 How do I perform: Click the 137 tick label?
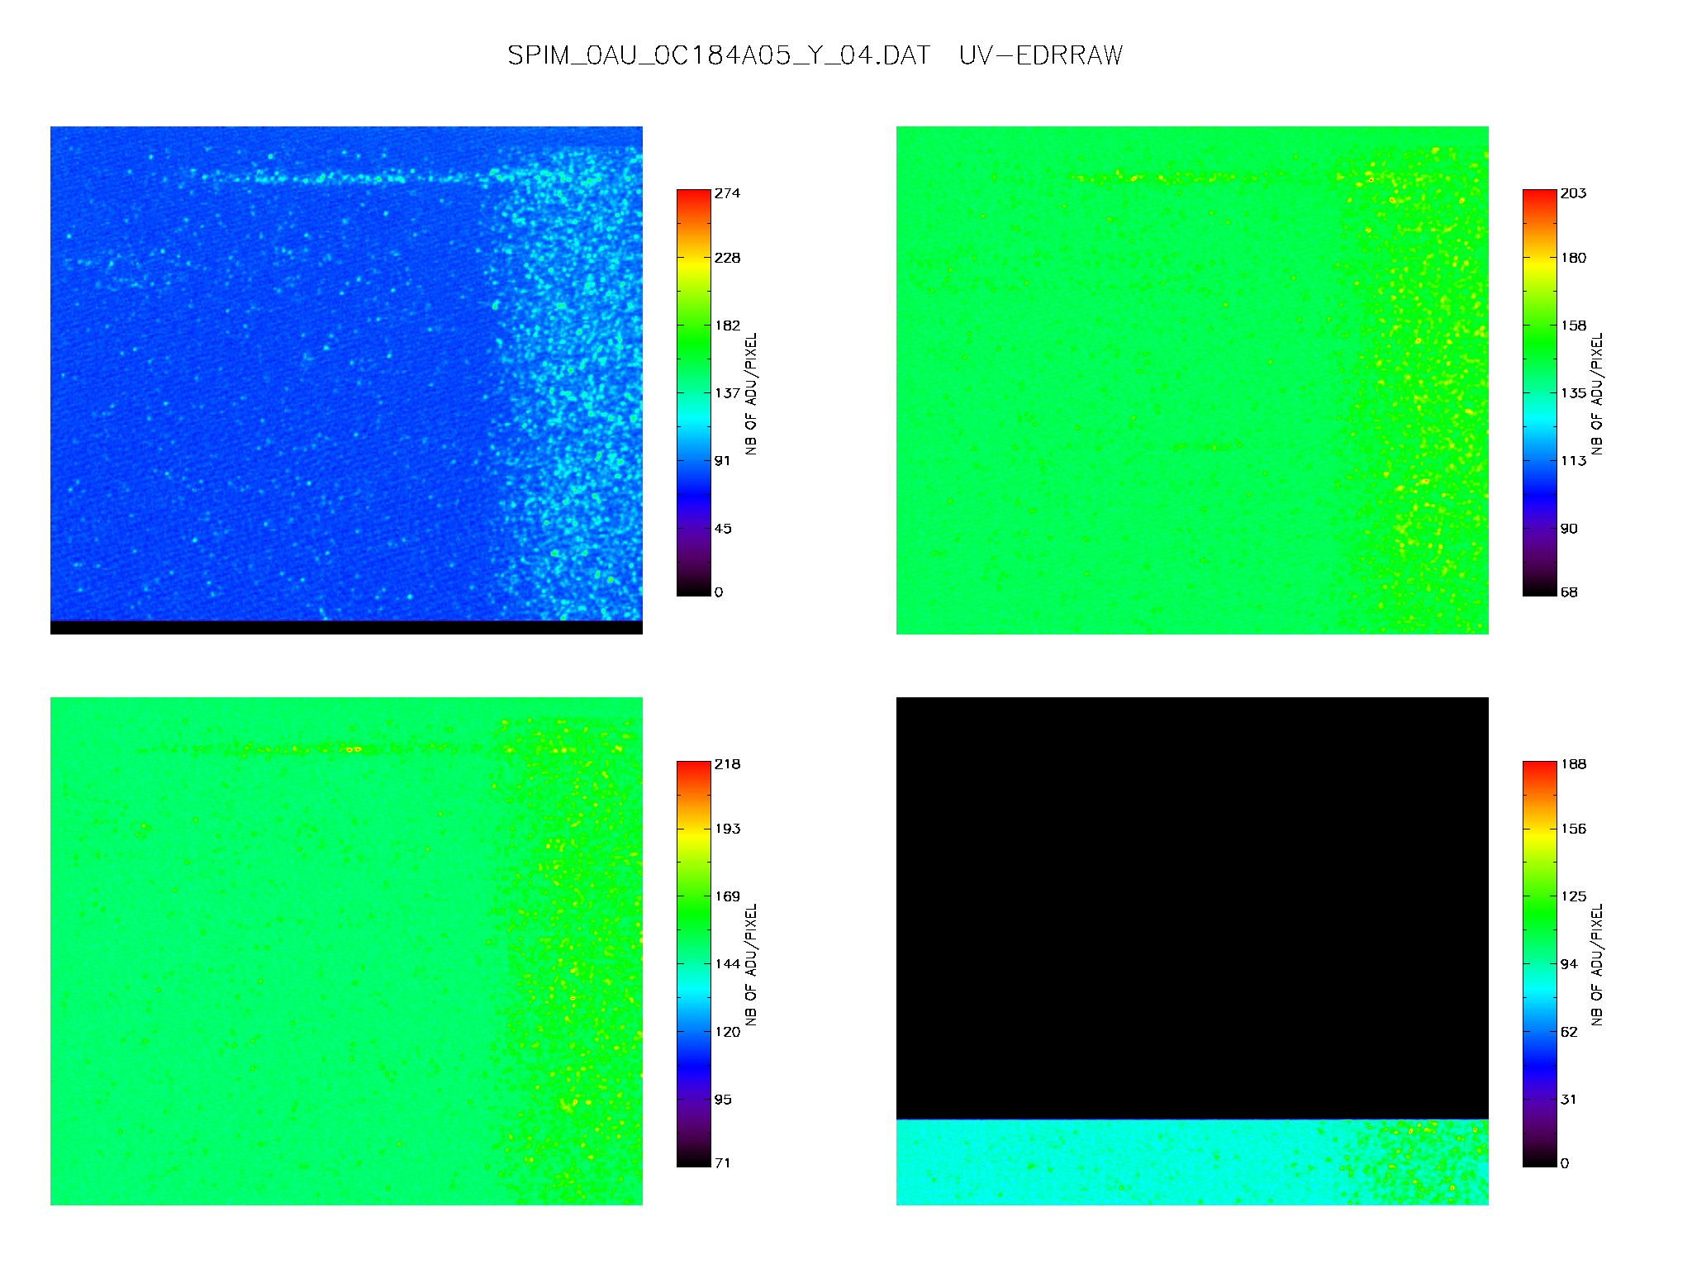coord(728,393)
